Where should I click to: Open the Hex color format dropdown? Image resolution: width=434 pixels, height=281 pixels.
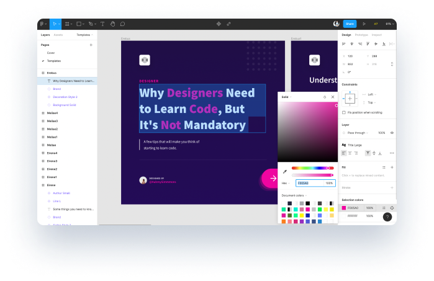286,183
